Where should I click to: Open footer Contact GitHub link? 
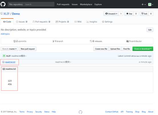tap(112, 112)
